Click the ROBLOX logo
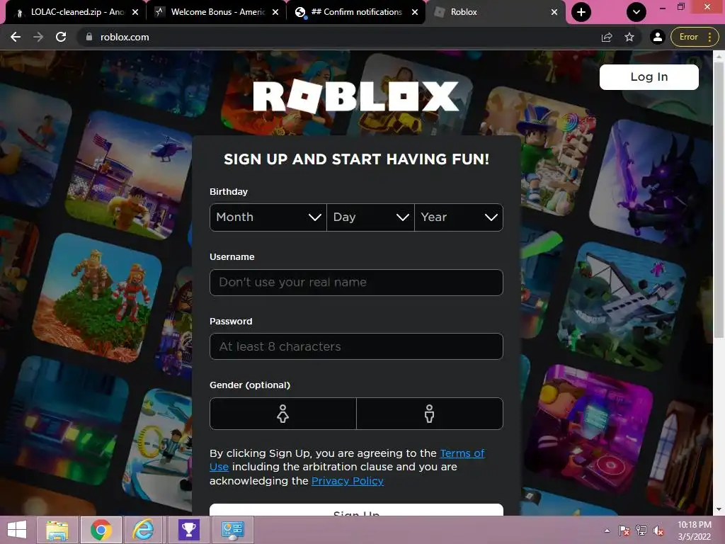725x544 pixels. 356,96
